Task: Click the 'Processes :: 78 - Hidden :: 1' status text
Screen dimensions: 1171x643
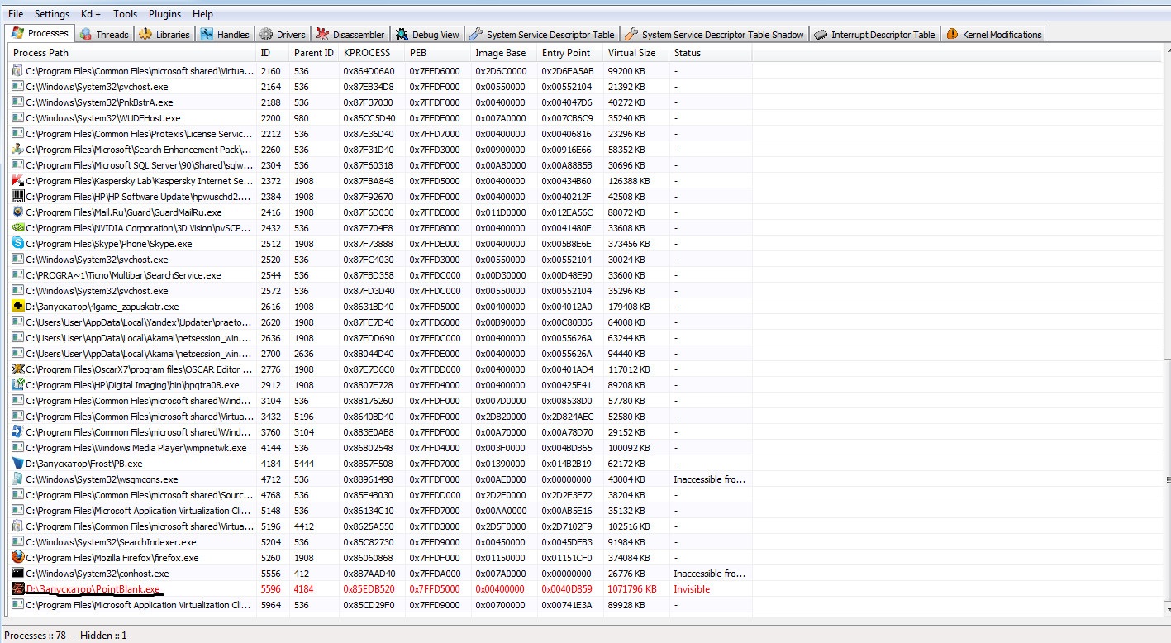Action: [x=65, y=635]
